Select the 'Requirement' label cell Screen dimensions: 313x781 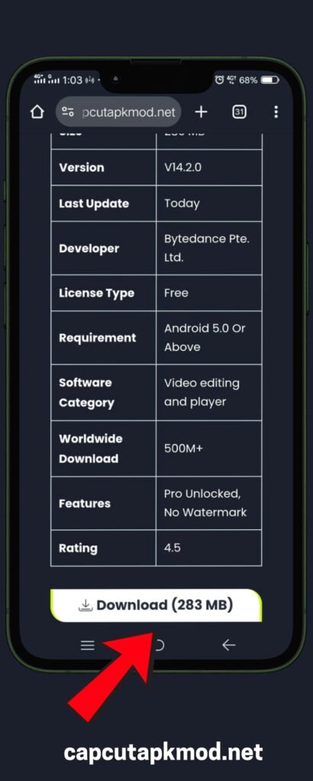click(x=104, y=338)
